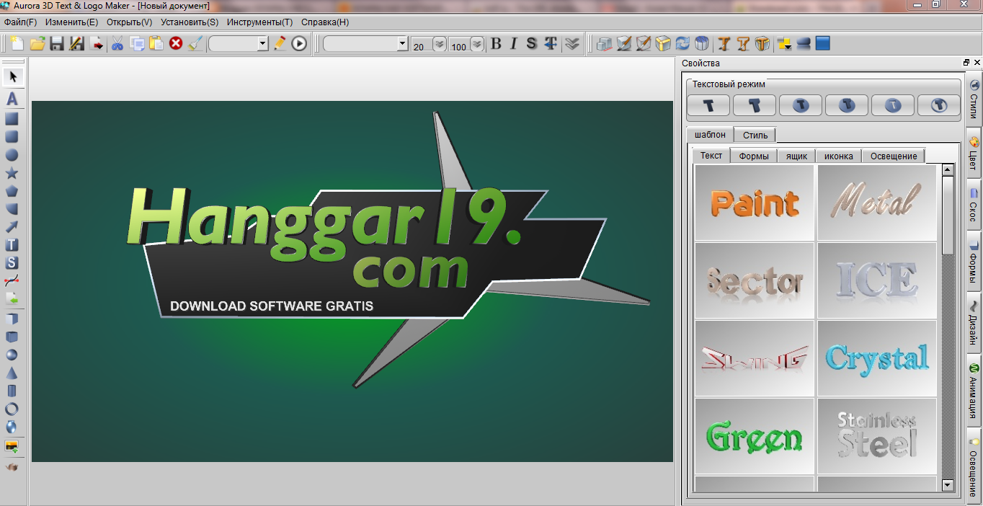The height and width of the screenshot is (506, 983).
Task: Click the template list scroll down arrow
Action: coord(948,486)
